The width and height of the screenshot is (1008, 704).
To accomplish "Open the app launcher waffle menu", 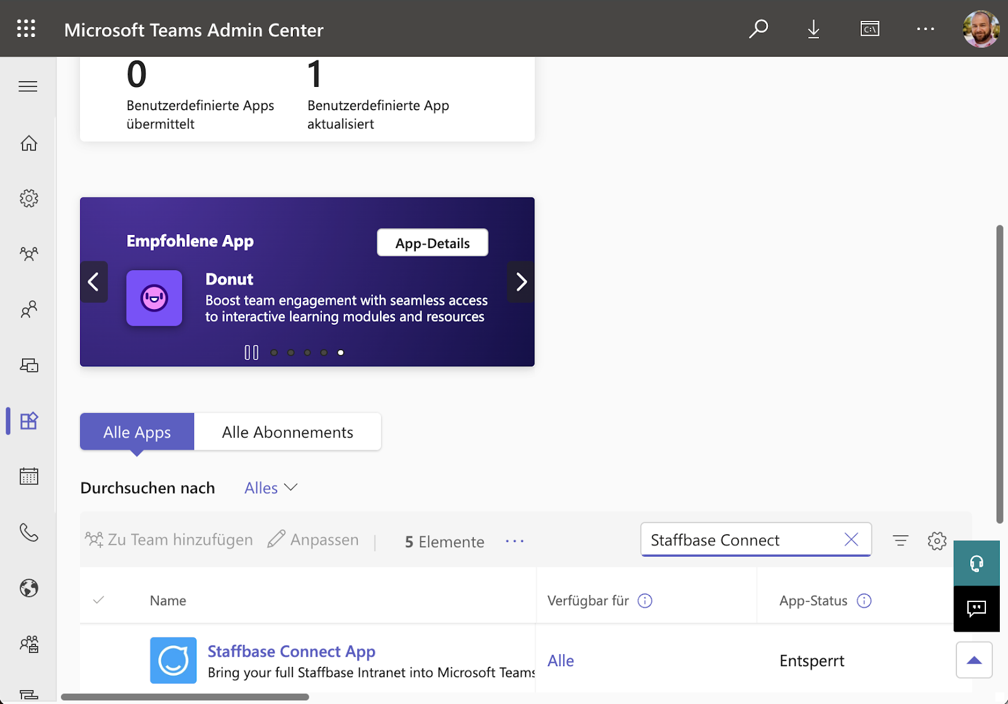I will point(26,28).
